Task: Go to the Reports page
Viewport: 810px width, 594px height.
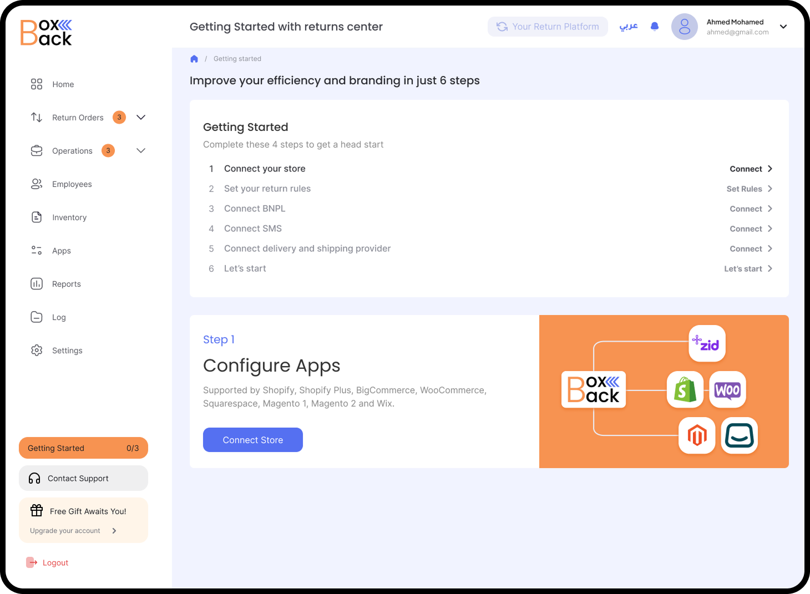Action: (66, 284)
